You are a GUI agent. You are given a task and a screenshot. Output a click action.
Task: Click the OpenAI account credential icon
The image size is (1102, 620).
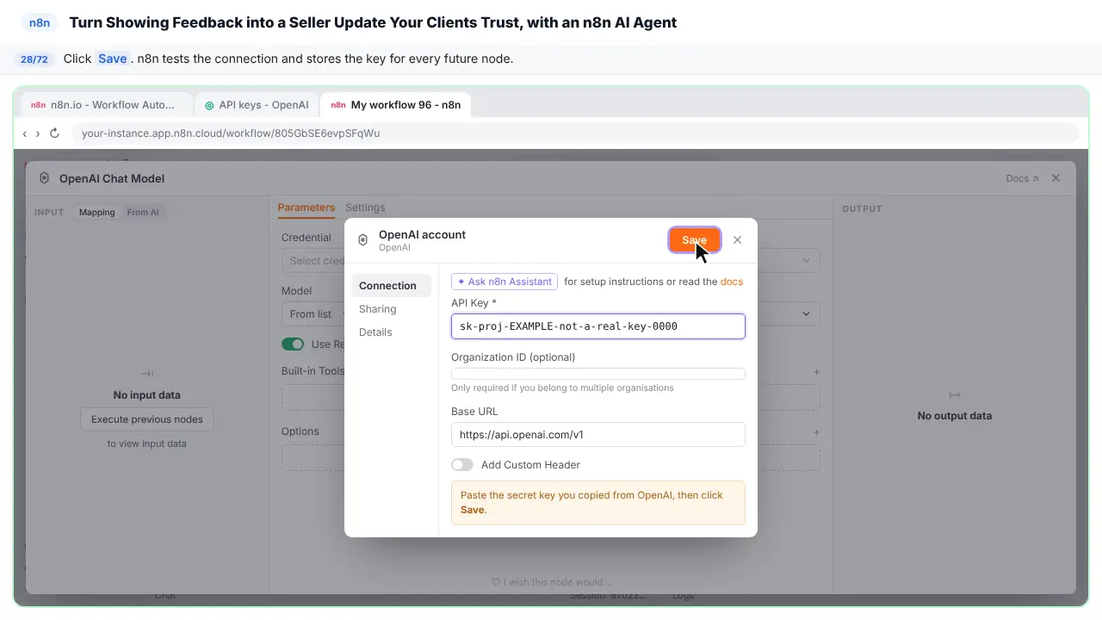(362, 240)
